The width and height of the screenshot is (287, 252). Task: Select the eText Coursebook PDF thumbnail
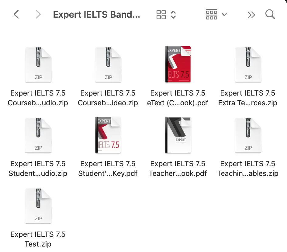tap(178, 65)
